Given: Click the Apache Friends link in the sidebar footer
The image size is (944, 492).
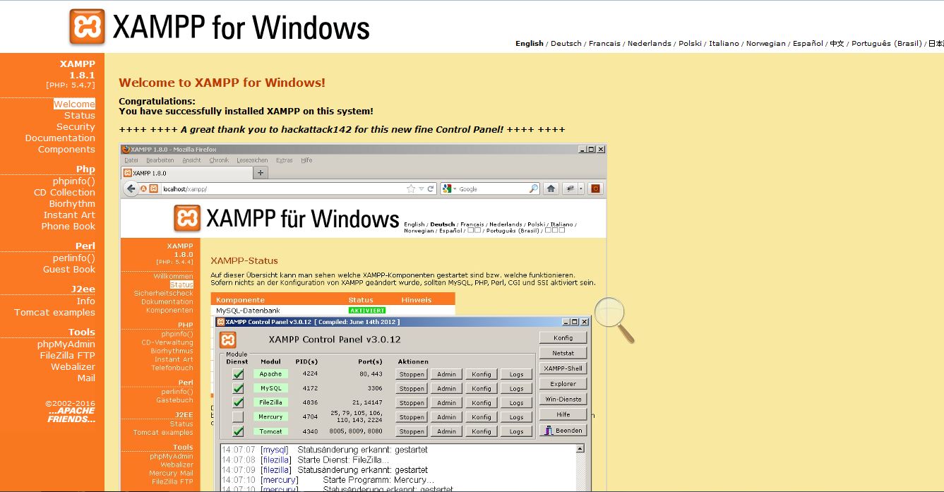Looking at the screenshot, I should [71, 414].
